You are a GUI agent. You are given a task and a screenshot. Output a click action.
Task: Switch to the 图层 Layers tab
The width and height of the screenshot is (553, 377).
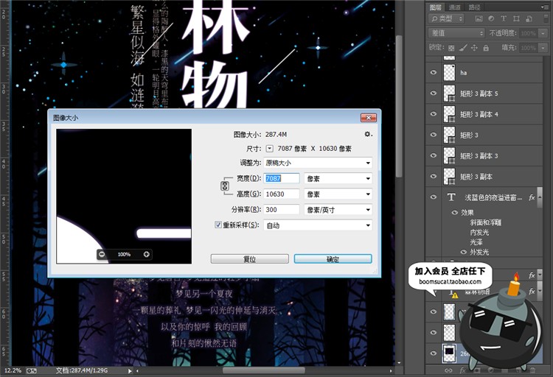(x=436, y=7)
